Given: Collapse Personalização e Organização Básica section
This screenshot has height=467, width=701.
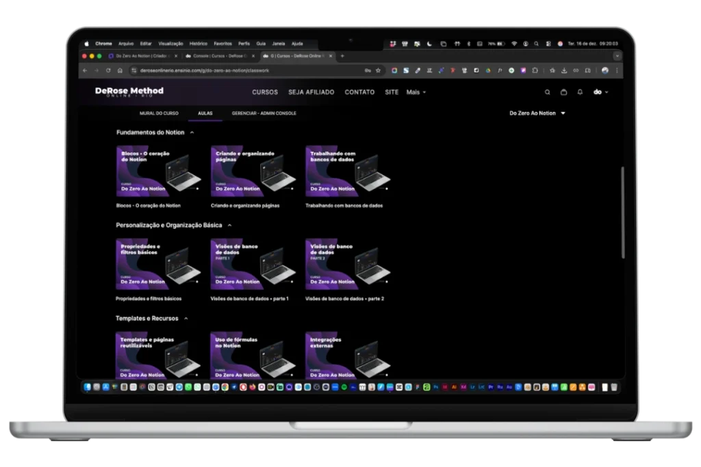Looking at the screenshot, I should 230,226.
